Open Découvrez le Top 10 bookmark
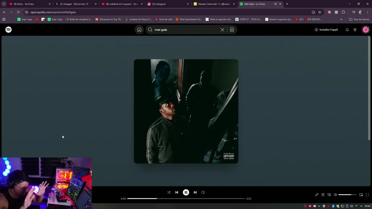 109,19
